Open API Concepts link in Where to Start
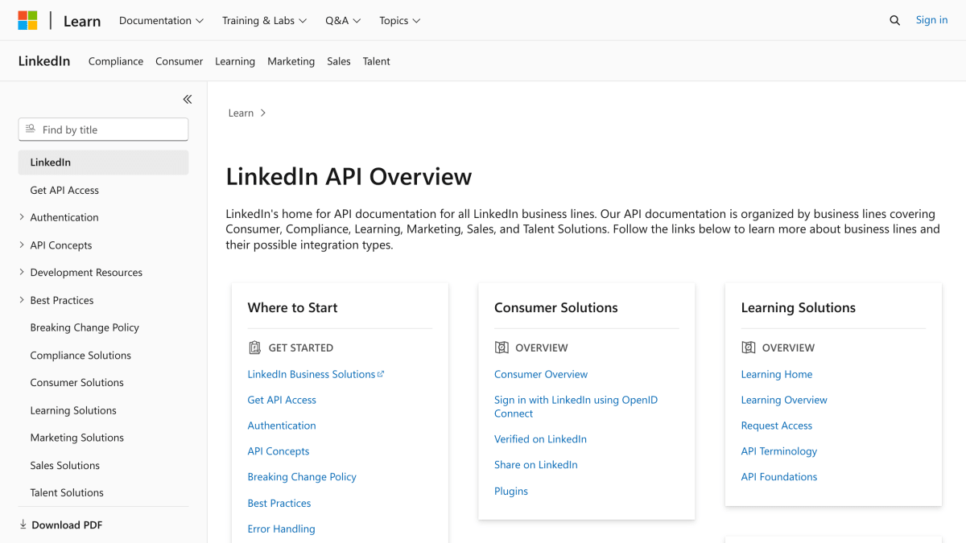 tap(279, 451)
